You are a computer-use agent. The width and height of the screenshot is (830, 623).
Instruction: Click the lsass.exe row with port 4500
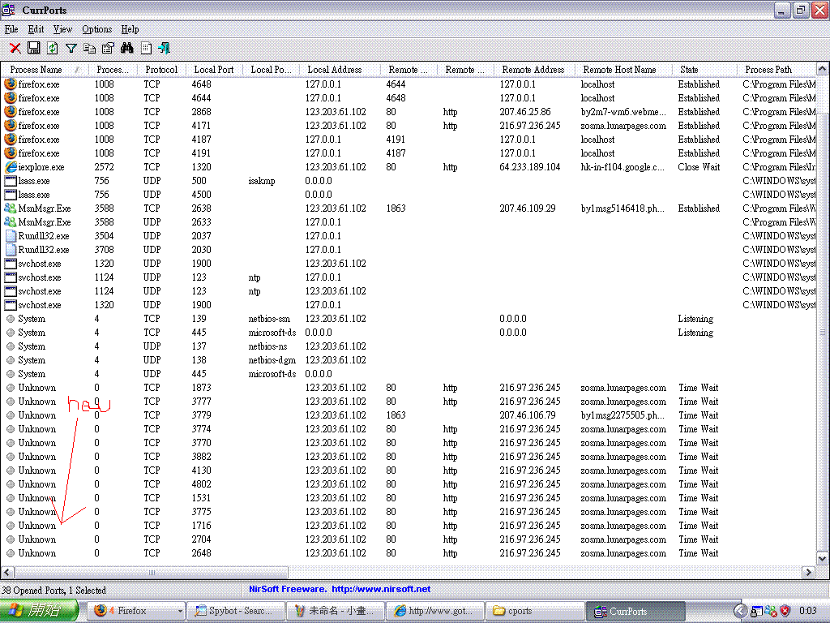[409, 195]
